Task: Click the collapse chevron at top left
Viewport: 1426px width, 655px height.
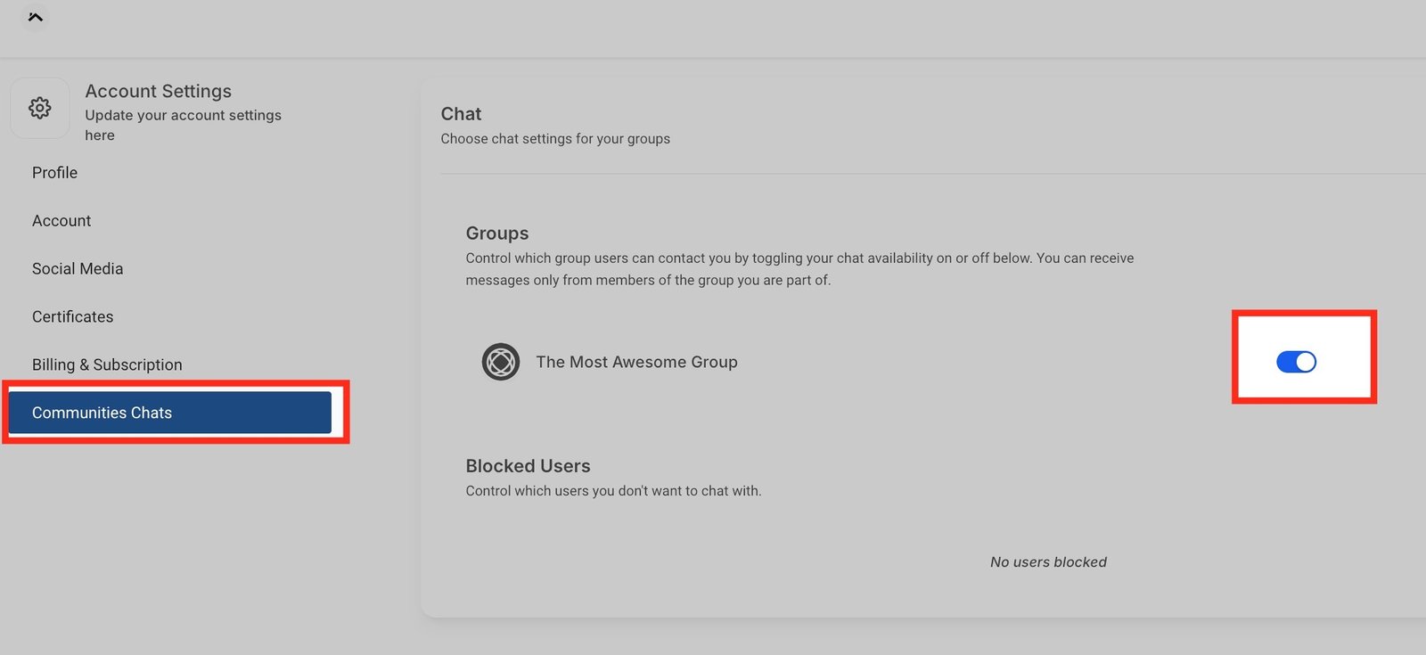Action: click(x=36, y=17)
